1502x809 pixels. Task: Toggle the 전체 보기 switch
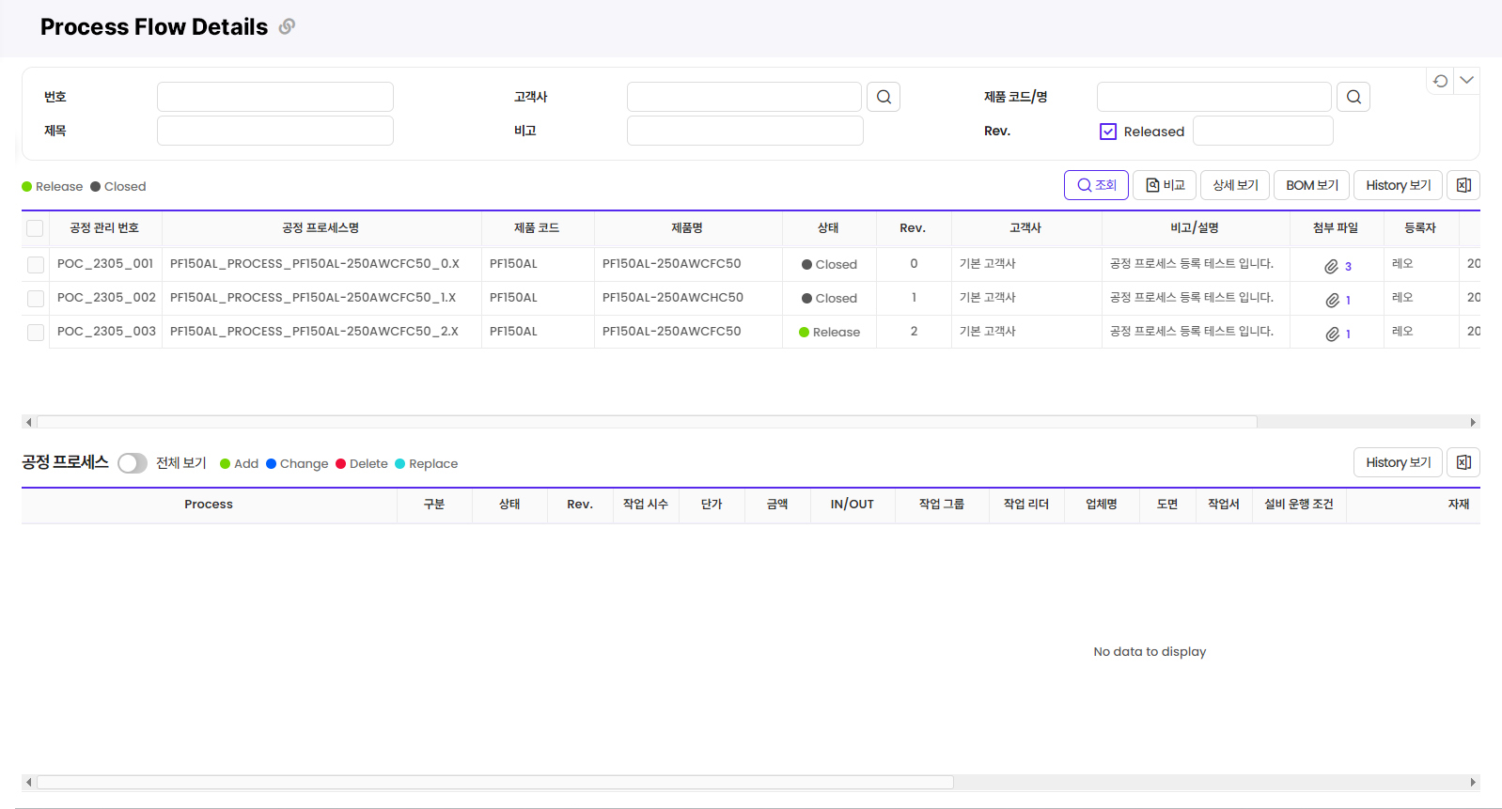pos(133,463)
